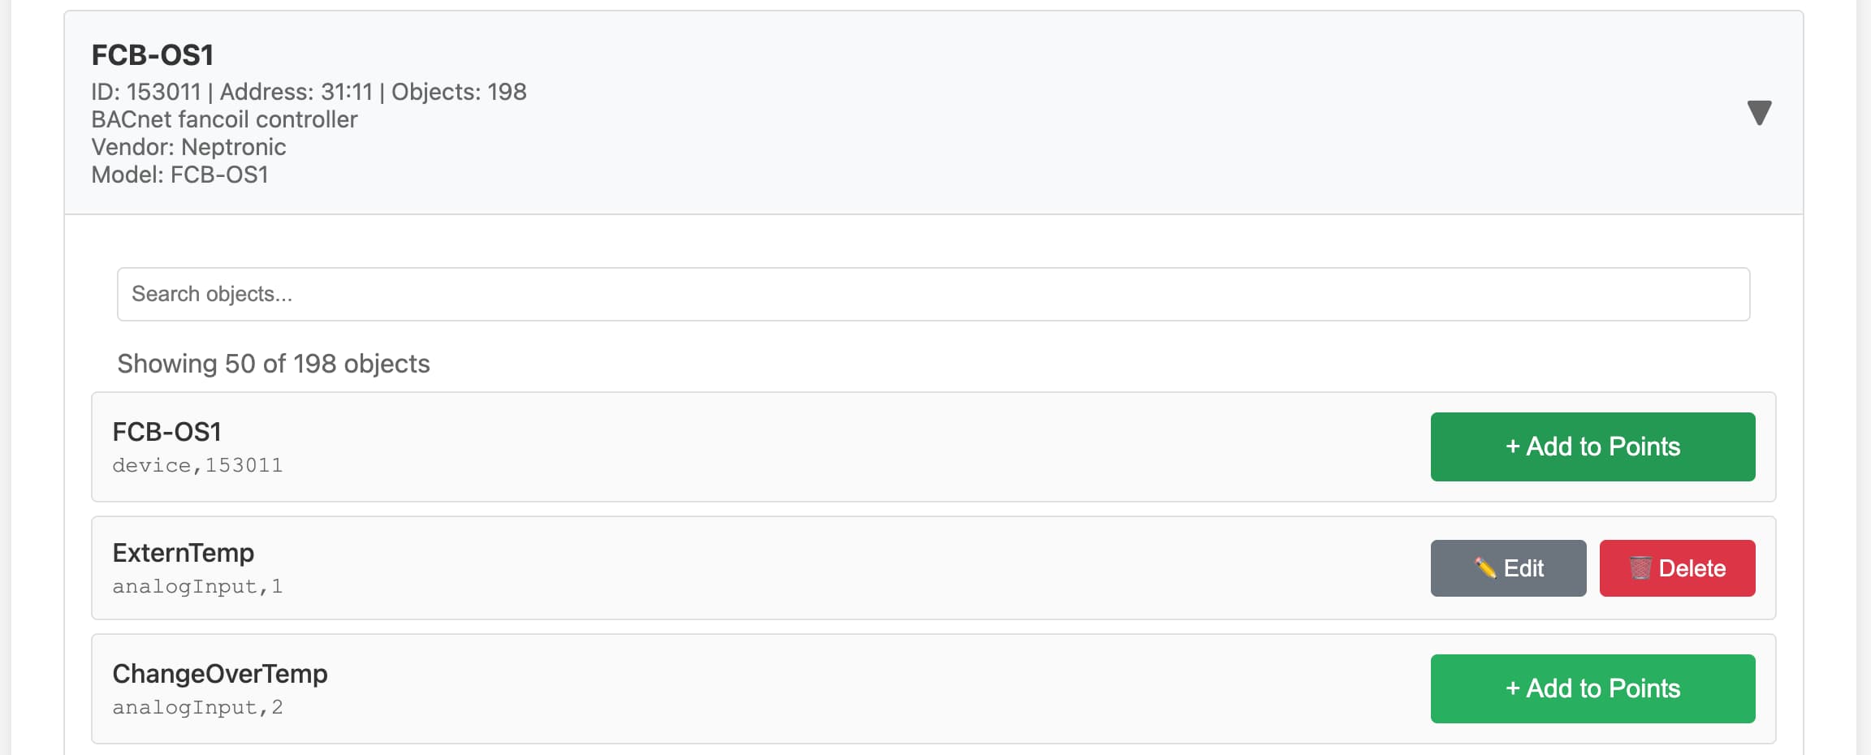Click the pencil icon on Edit button
The height and width of the screenshot is (755, 1871).
coord(1485,568)
